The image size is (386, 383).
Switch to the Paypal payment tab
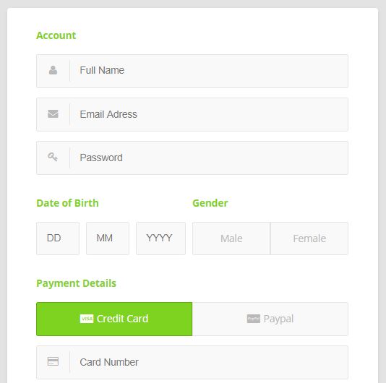click(270, 319)
